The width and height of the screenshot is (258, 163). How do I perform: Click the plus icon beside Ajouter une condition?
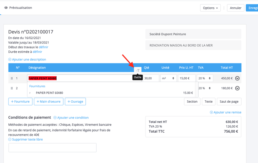tap(55, 118)
